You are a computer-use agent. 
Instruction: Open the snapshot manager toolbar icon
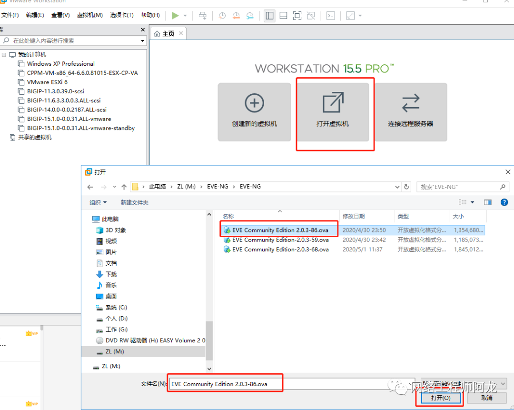[x=250, y=15]
